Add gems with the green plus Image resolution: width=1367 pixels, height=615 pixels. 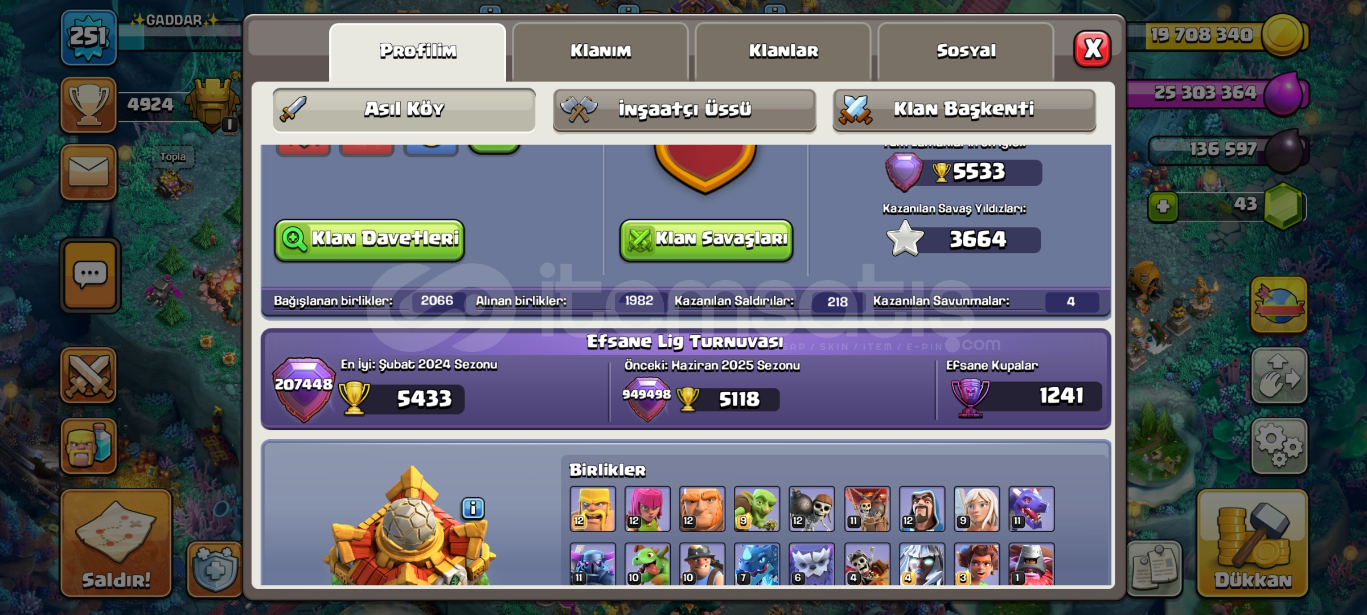pyautogui.click(x=1163, y=206)
